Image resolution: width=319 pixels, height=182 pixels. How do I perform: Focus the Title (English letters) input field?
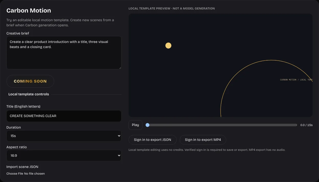pyautogui.click(x=64, y=116)
